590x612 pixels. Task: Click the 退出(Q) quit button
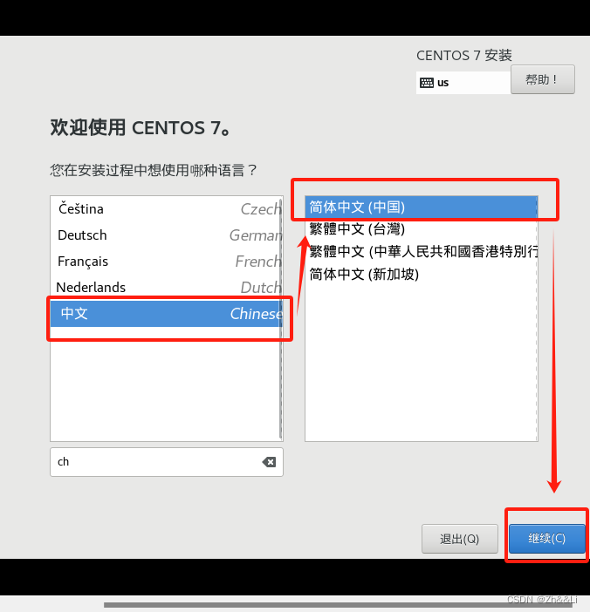pos(459,539)
